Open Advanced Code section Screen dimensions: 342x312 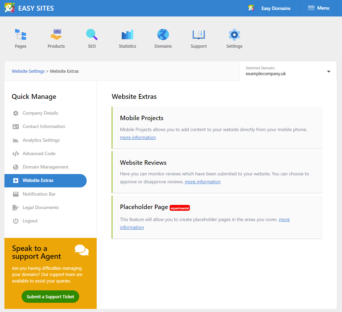39,153
